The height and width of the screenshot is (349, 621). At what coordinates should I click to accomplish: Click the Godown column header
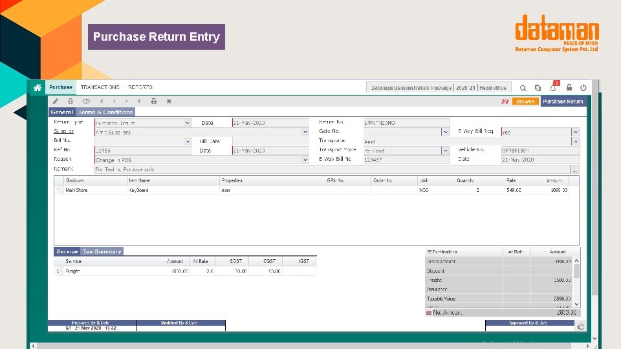95,180
